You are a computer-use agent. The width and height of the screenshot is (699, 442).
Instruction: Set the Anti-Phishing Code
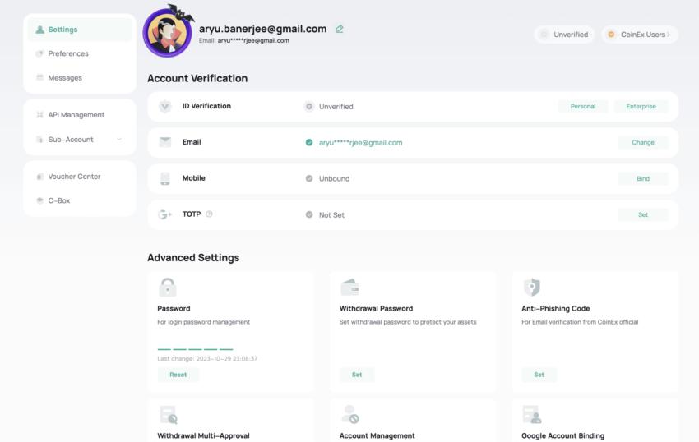(x=539, y=375)
